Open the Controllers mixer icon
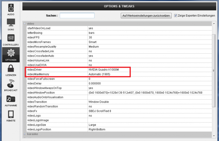Screen dimensions: 219x141 11,38
